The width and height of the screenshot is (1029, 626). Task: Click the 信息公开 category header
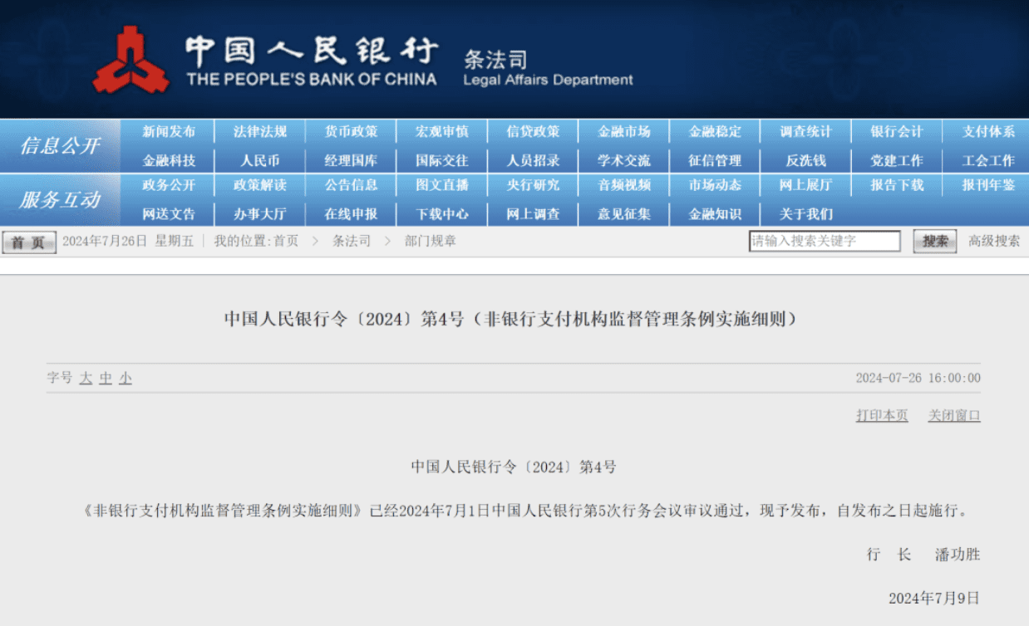(60, 146)
